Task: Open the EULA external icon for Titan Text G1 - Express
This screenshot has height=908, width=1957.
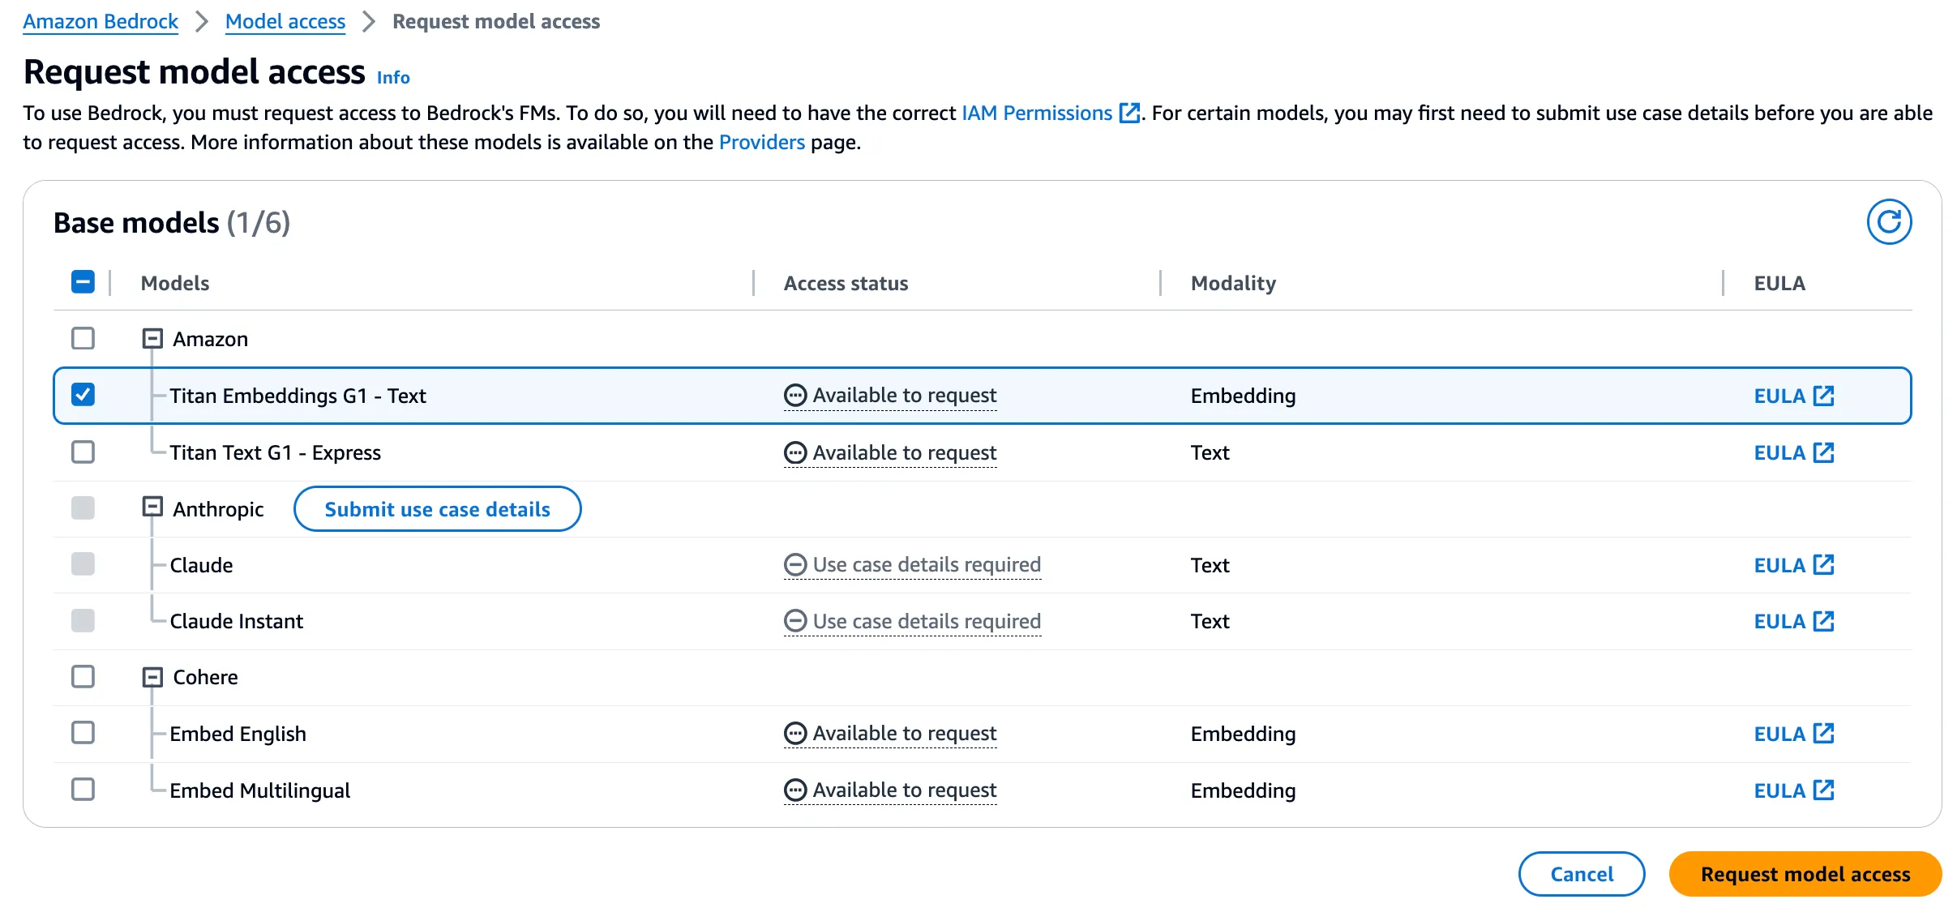Action: [1824, 452]
